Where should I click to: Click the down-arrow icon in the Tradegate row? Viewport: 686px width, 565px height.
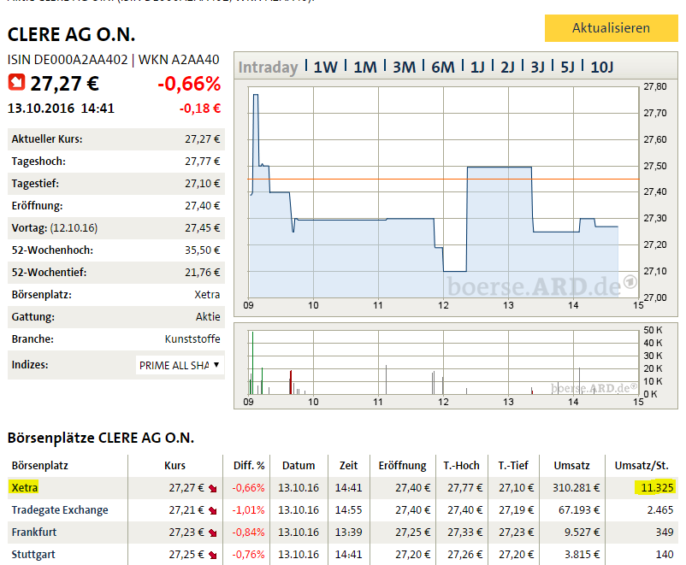[213, 511]
